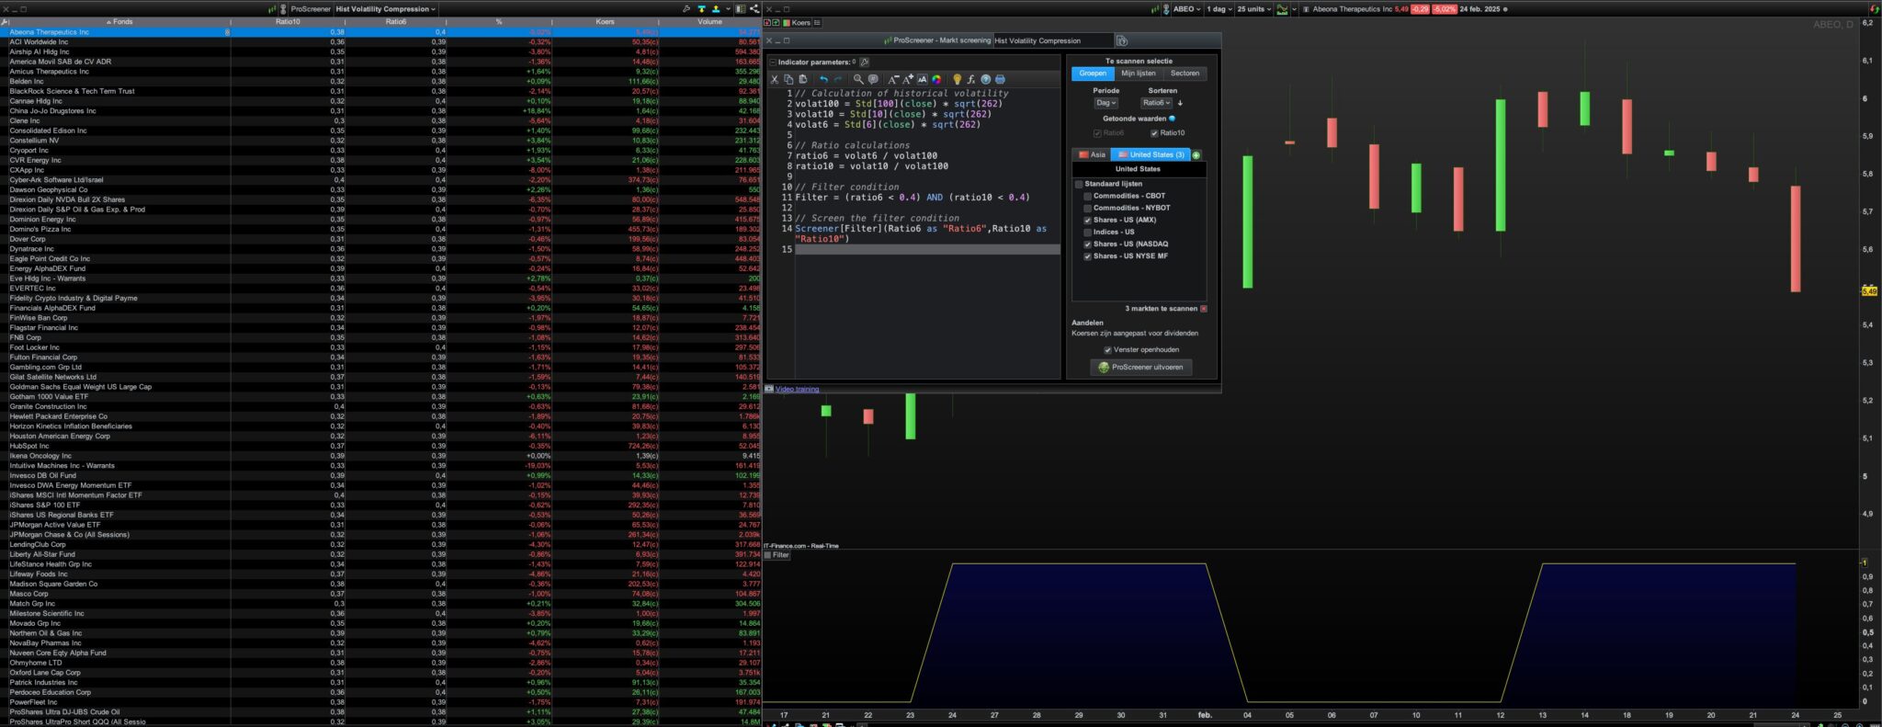
Task: Select the United States (3) market tab
Action: [1151, 154]
